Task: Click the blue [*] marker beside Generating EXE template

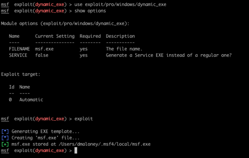Action: (x=5, y=132)
